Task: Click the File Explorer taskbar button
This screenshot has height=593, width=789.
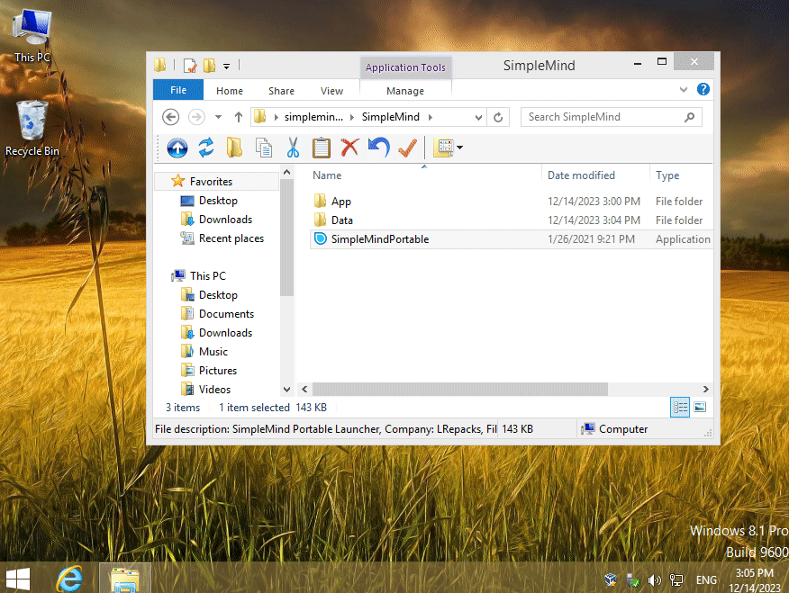Action: [125, 579]
